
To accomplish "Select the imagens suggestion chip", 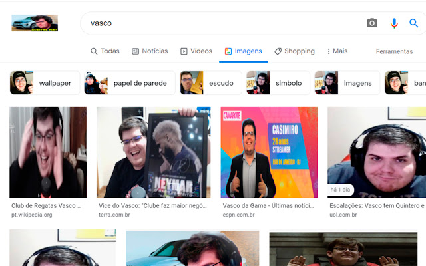I will [x=347, y=83].
